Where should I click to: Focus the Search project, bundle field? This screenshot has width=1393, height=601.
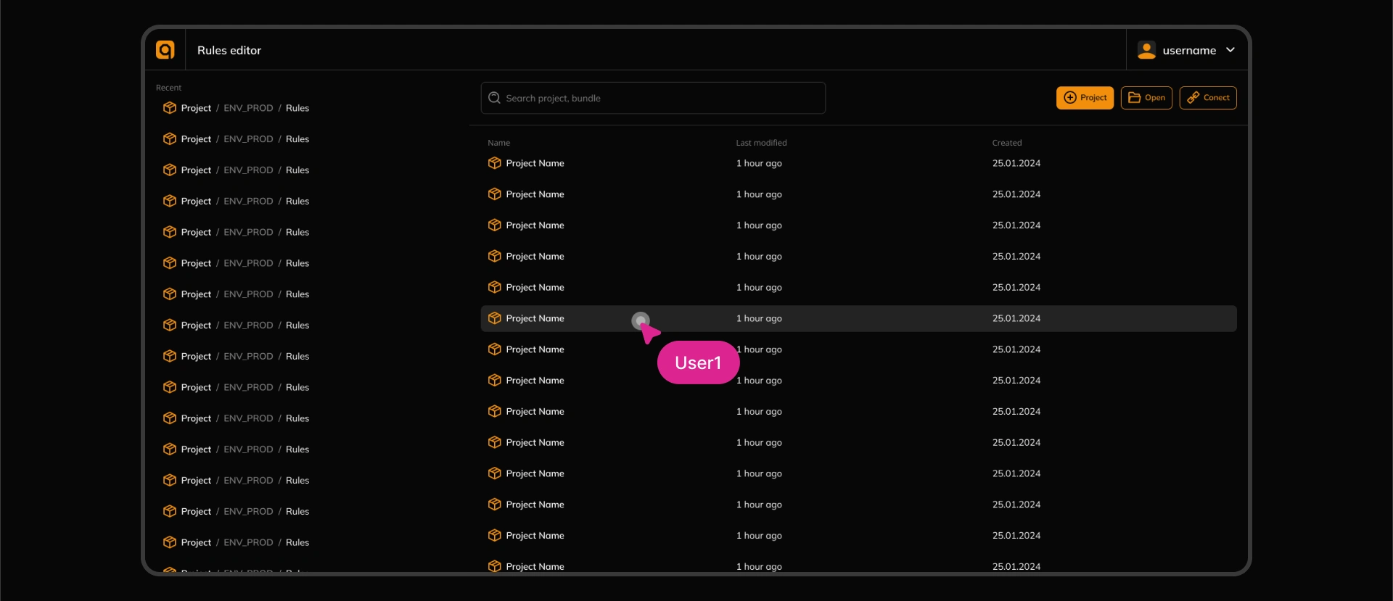coord(653,98)
